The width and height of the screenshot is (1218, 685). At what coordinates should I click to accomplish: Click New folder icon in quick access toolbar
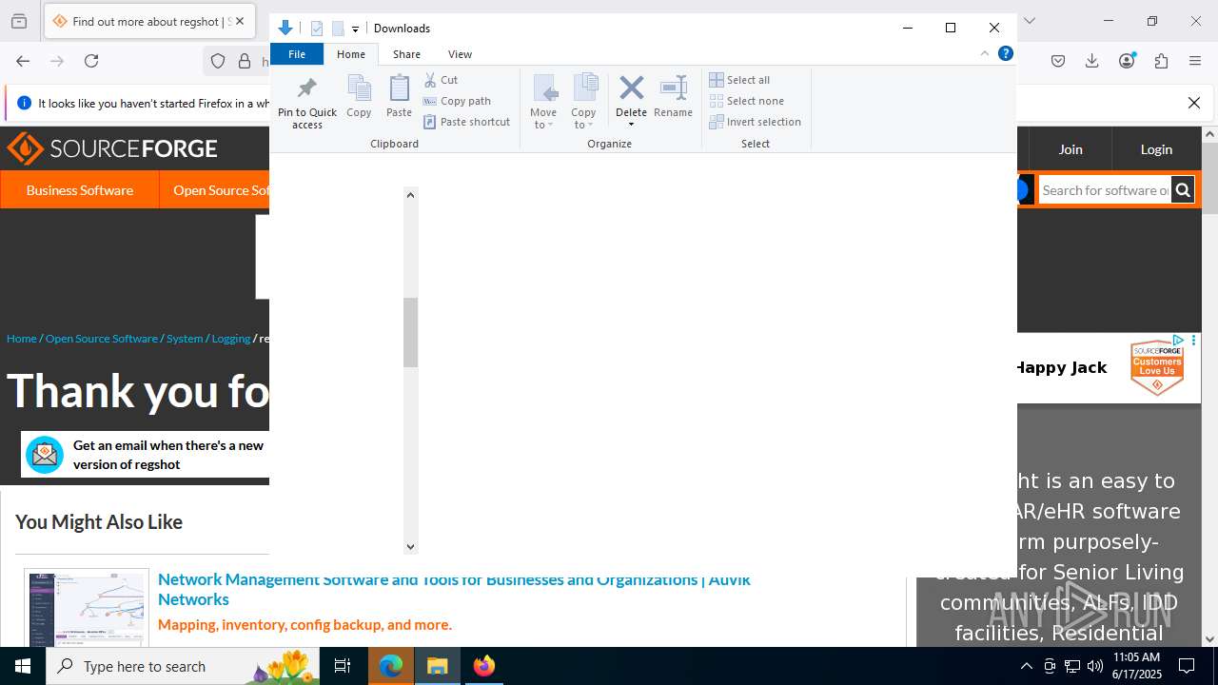pyautogui.click(x=338, y=29)
